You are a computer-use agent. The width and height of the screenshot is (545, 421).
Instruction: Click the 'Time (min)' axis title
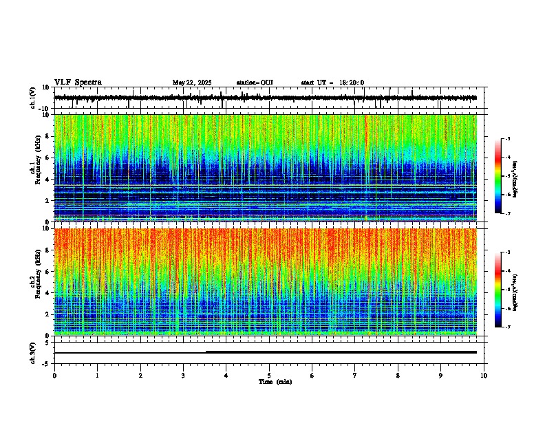tap(275, 382)
